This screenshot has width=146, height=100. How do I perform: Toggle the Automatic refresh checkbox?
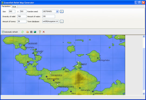3,32
